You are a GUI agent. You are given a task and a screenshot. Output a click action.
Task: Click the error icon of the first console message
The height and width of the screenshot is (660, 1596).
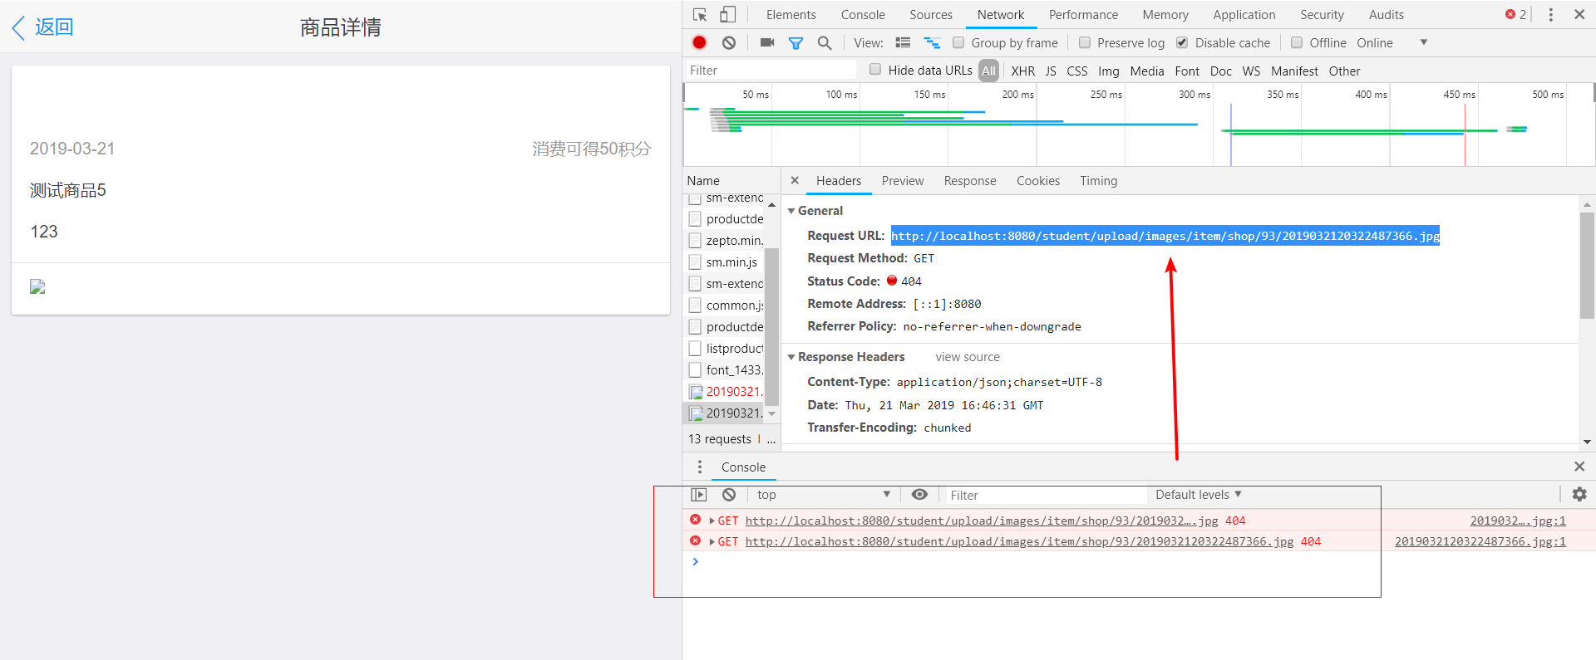coord(695,520)
